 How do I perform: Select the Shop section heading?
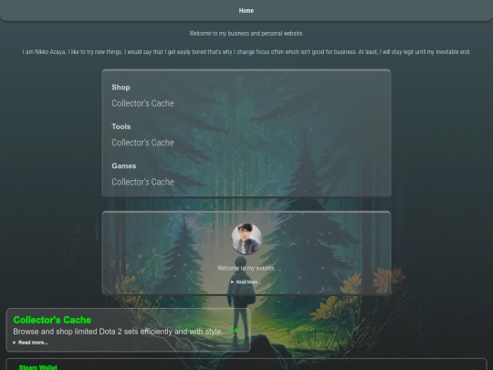click(x=121, y=87)
